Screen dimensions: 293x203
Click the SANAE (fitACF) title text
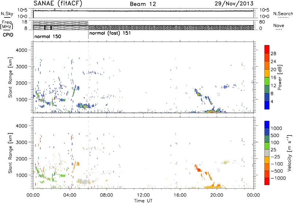(x=58, y=3)
